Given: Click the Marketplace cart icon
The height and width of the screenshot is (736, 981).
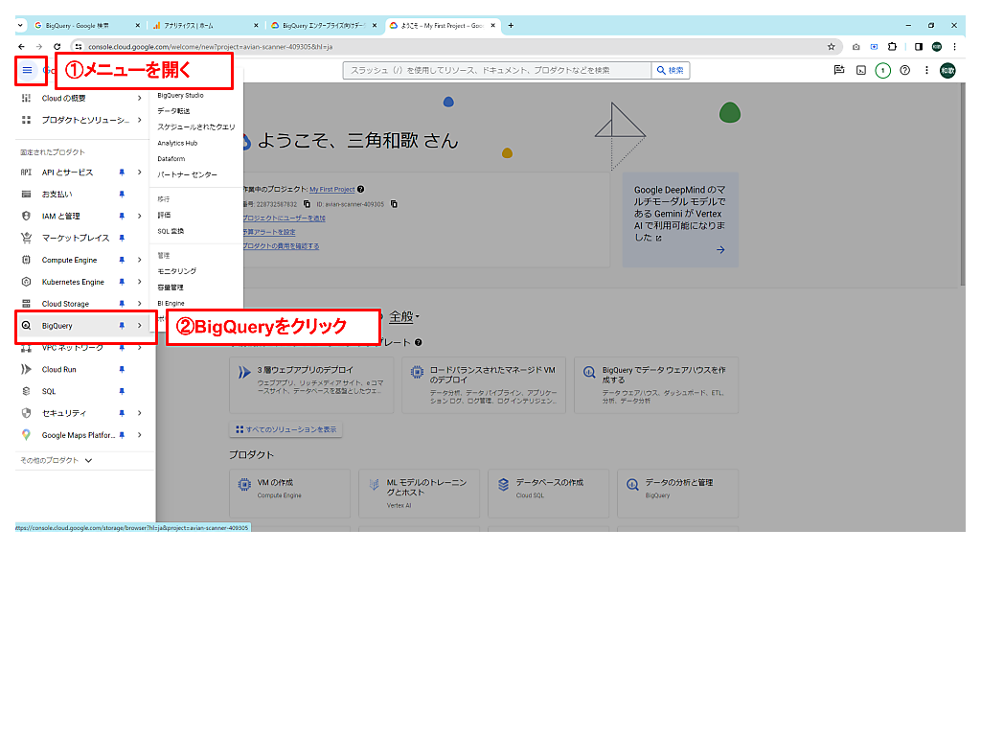Looking at the screenshot, I should coord(26,238).
